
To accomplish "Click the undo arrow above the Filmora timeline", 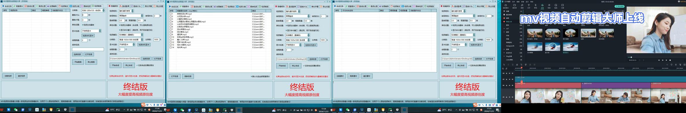I will pyautogui.click(x=504, y=65).
